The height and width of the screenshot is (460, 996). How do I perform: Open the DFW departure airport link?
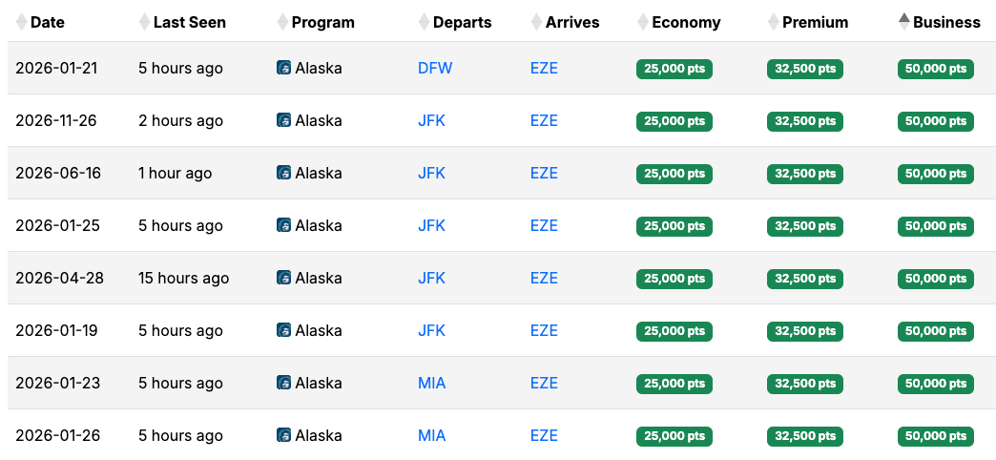(x=435, y=68)
